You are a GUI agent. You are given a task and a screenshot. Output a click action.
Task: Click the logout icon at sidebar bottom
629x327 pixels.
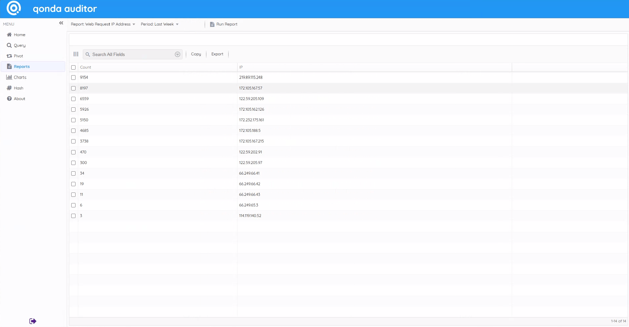(32, 321)
